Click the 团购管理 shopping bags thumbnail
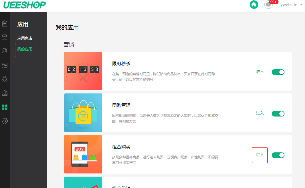The height and width of the screenshot is (188, 305). click(x=83, y=113)
